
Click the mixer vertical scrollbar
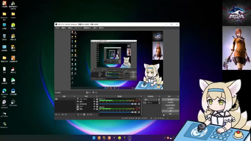tap(142, 106)
